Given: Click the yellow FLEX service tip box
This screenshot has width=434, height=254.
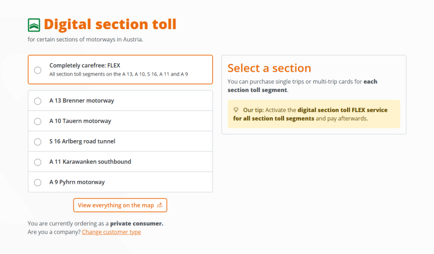Looking at the screenshot, I should click(x=314, y=114).
